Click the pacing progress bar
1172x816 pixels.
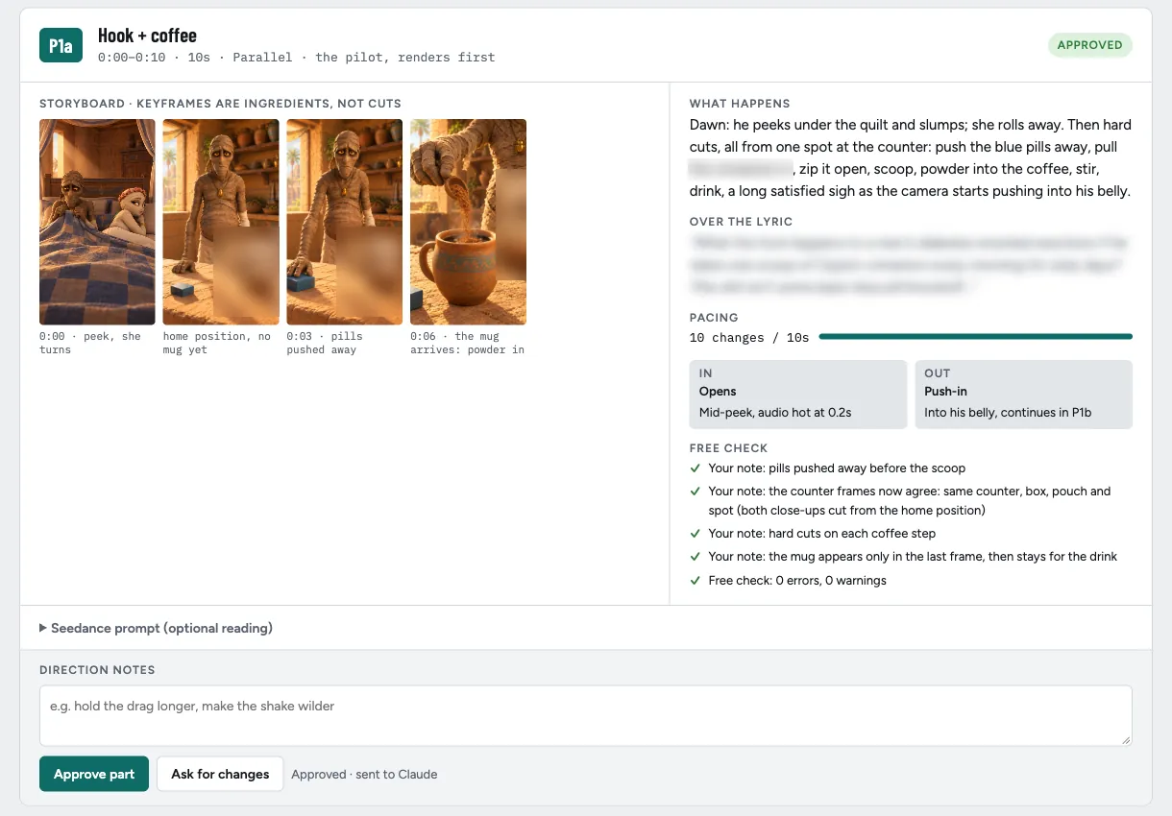pos(975,337)
